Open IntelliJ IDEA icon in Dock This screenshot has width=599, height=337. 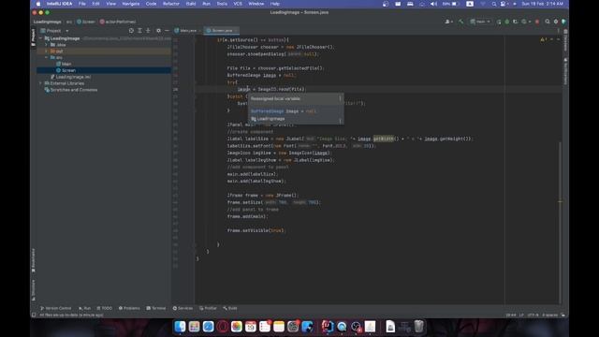(x=328, y=327)
